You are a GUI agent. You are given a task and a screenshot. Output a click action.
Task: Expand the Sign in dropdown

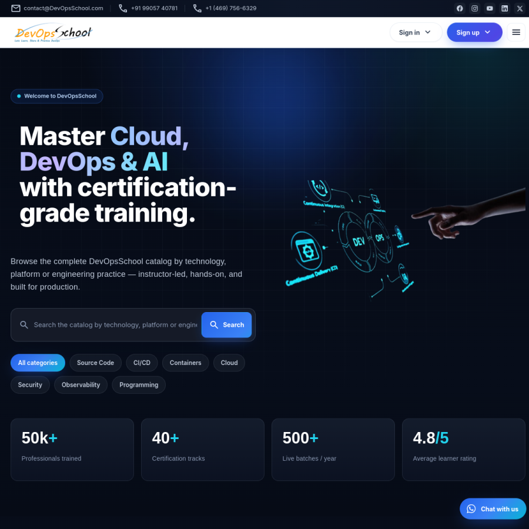click(416, 32)
